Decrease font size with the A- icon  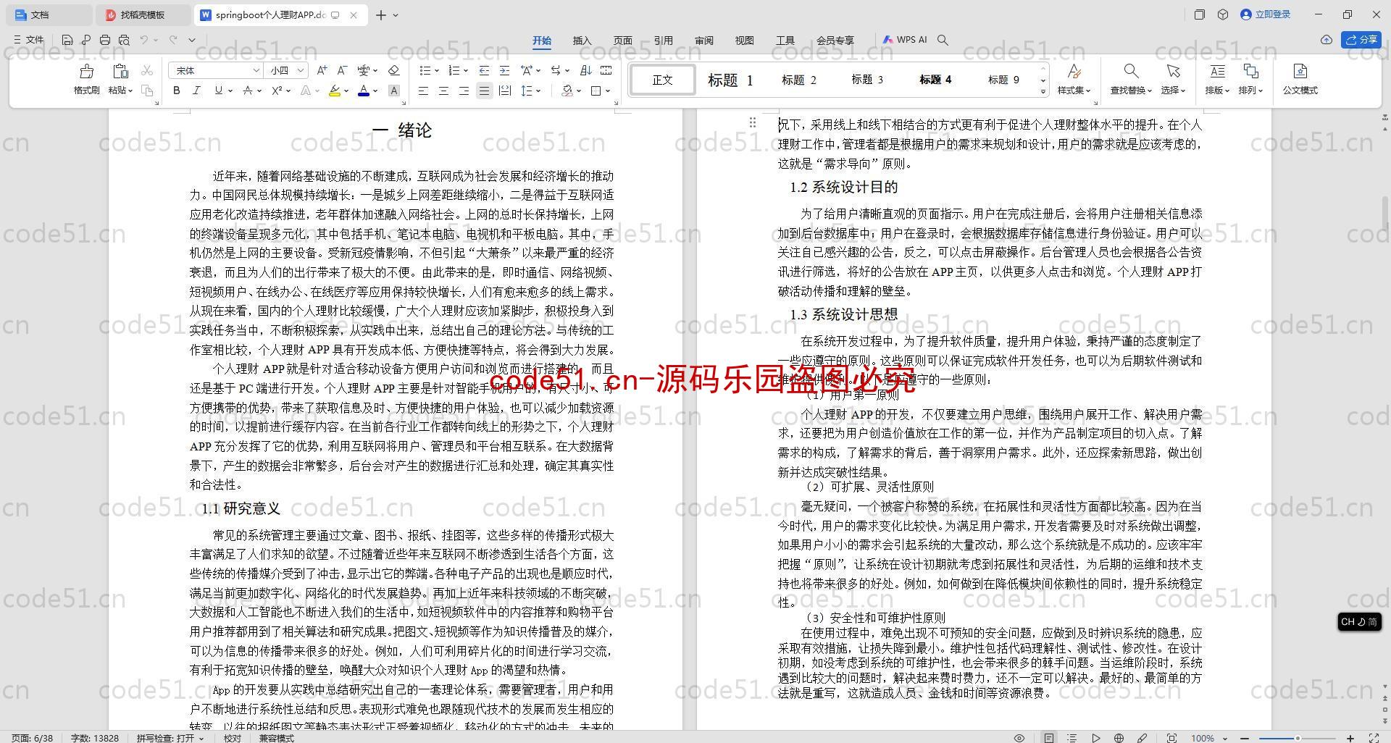click(342, 70)
